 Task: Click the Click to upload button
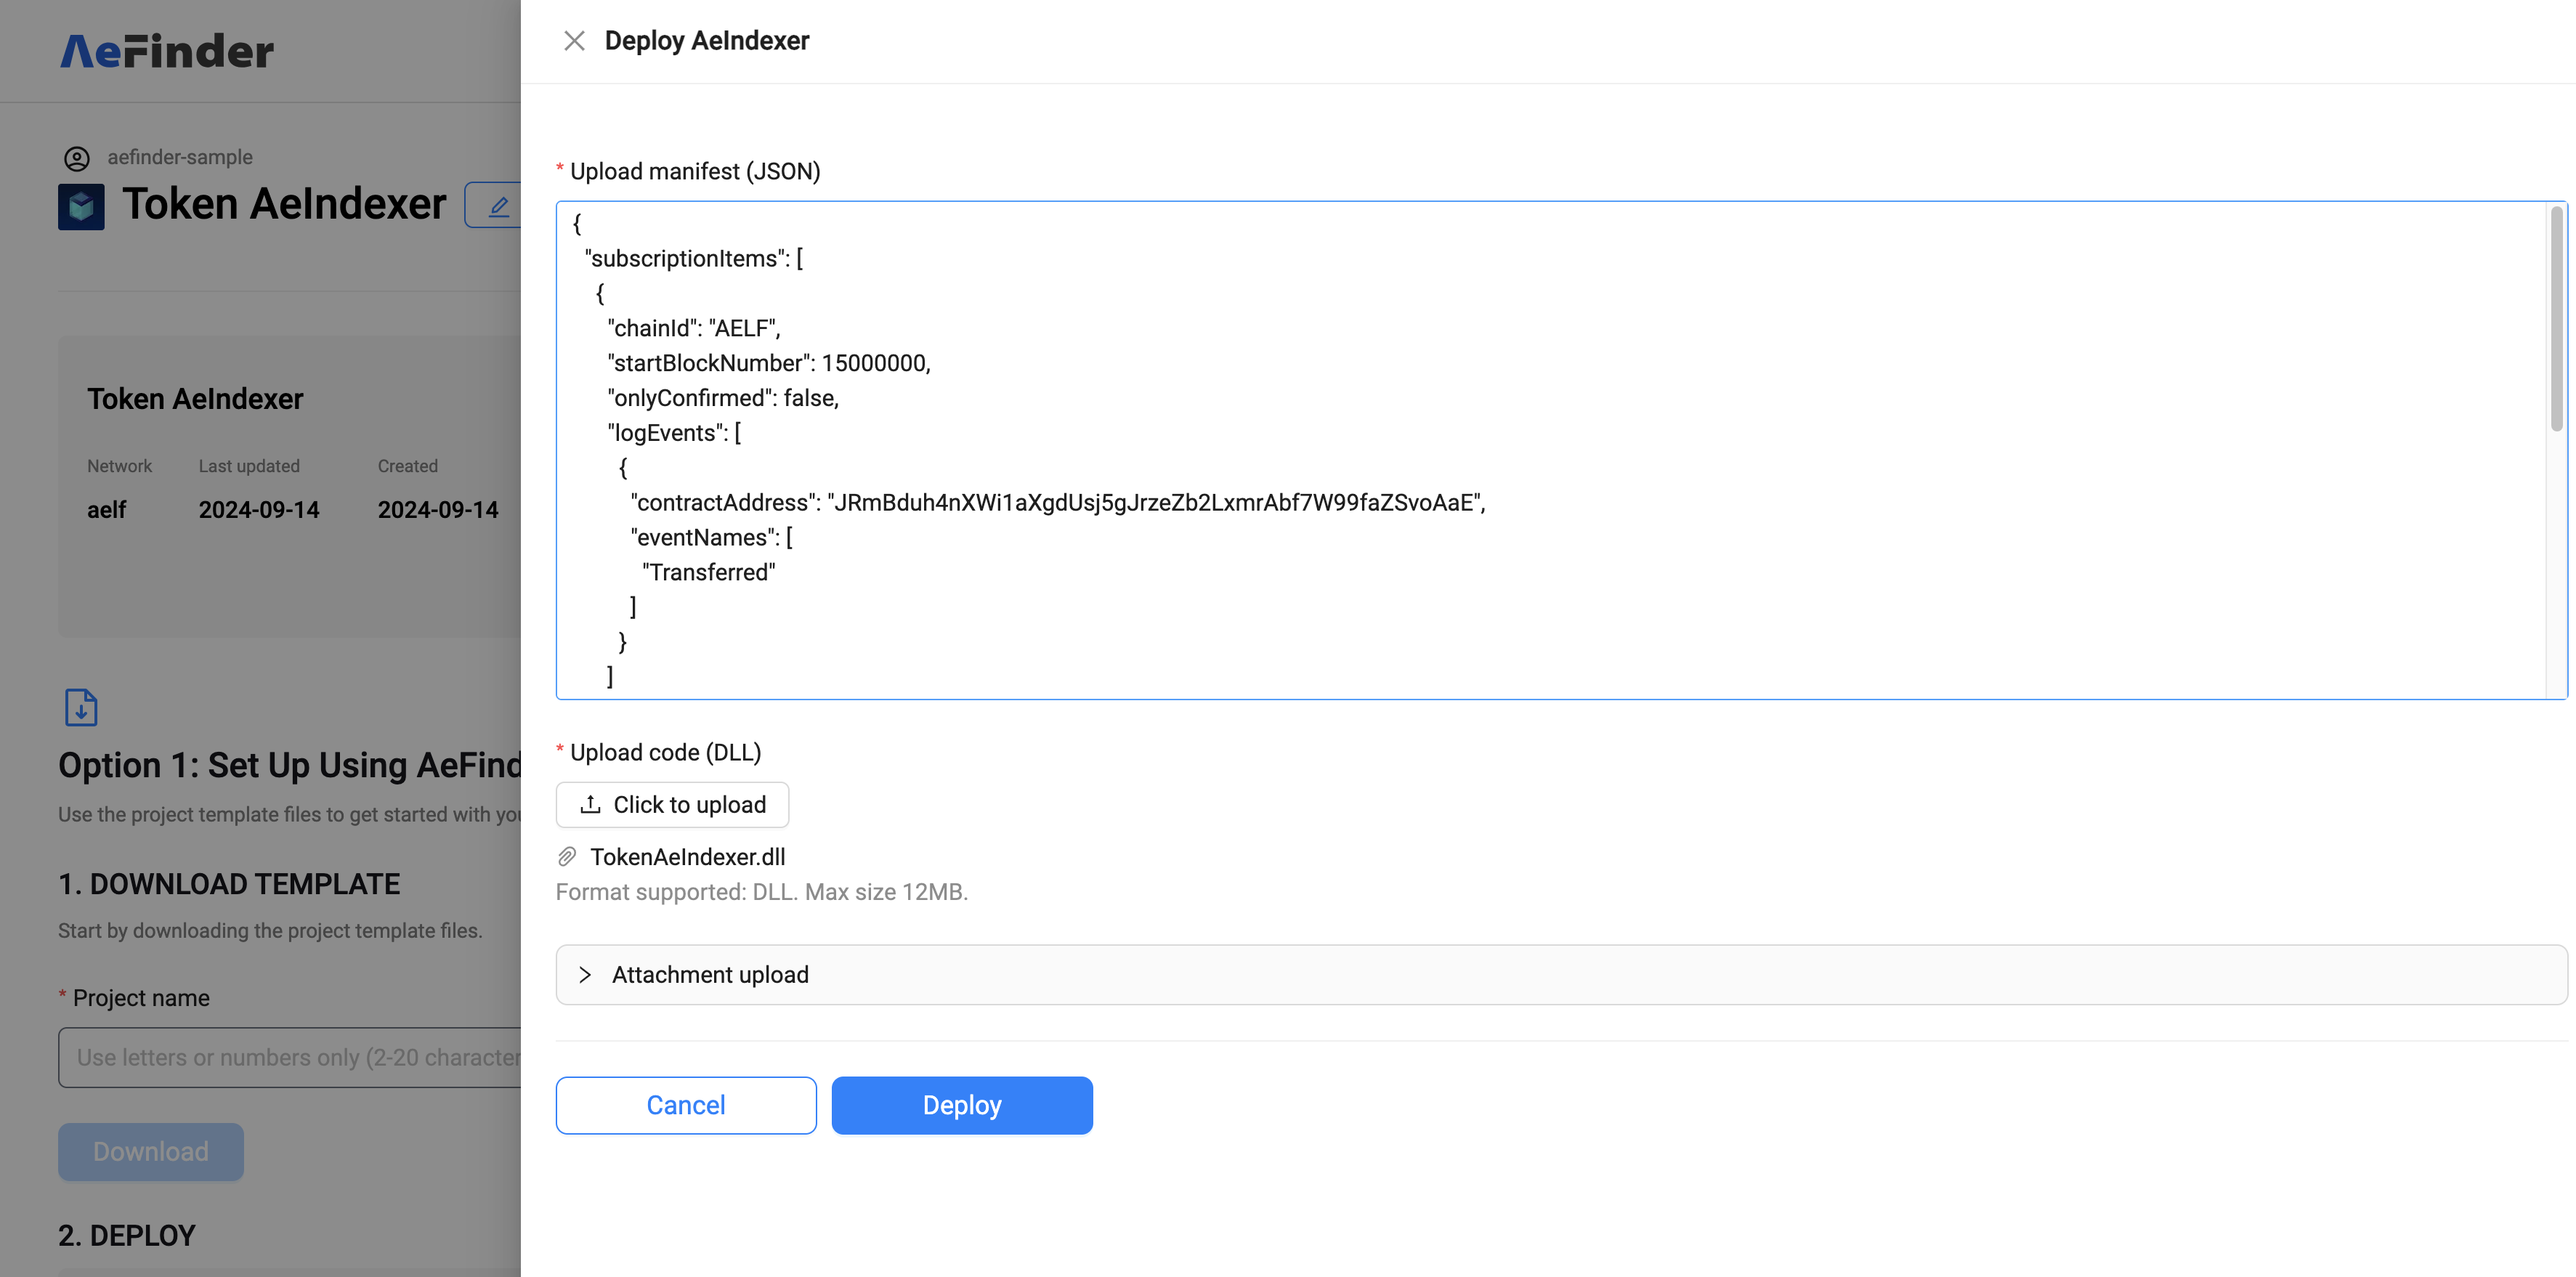pyautogui.click(x=672, y=804)
